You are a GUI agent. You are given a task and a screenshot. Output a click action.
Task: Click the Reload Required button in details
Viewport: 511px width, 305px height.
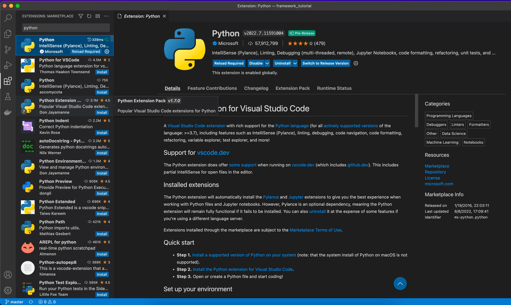click(x=229, y=63)
